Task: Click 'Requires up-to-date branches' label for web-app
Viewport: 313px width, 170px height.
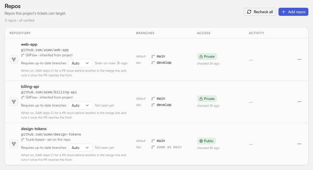Action: 43,63
